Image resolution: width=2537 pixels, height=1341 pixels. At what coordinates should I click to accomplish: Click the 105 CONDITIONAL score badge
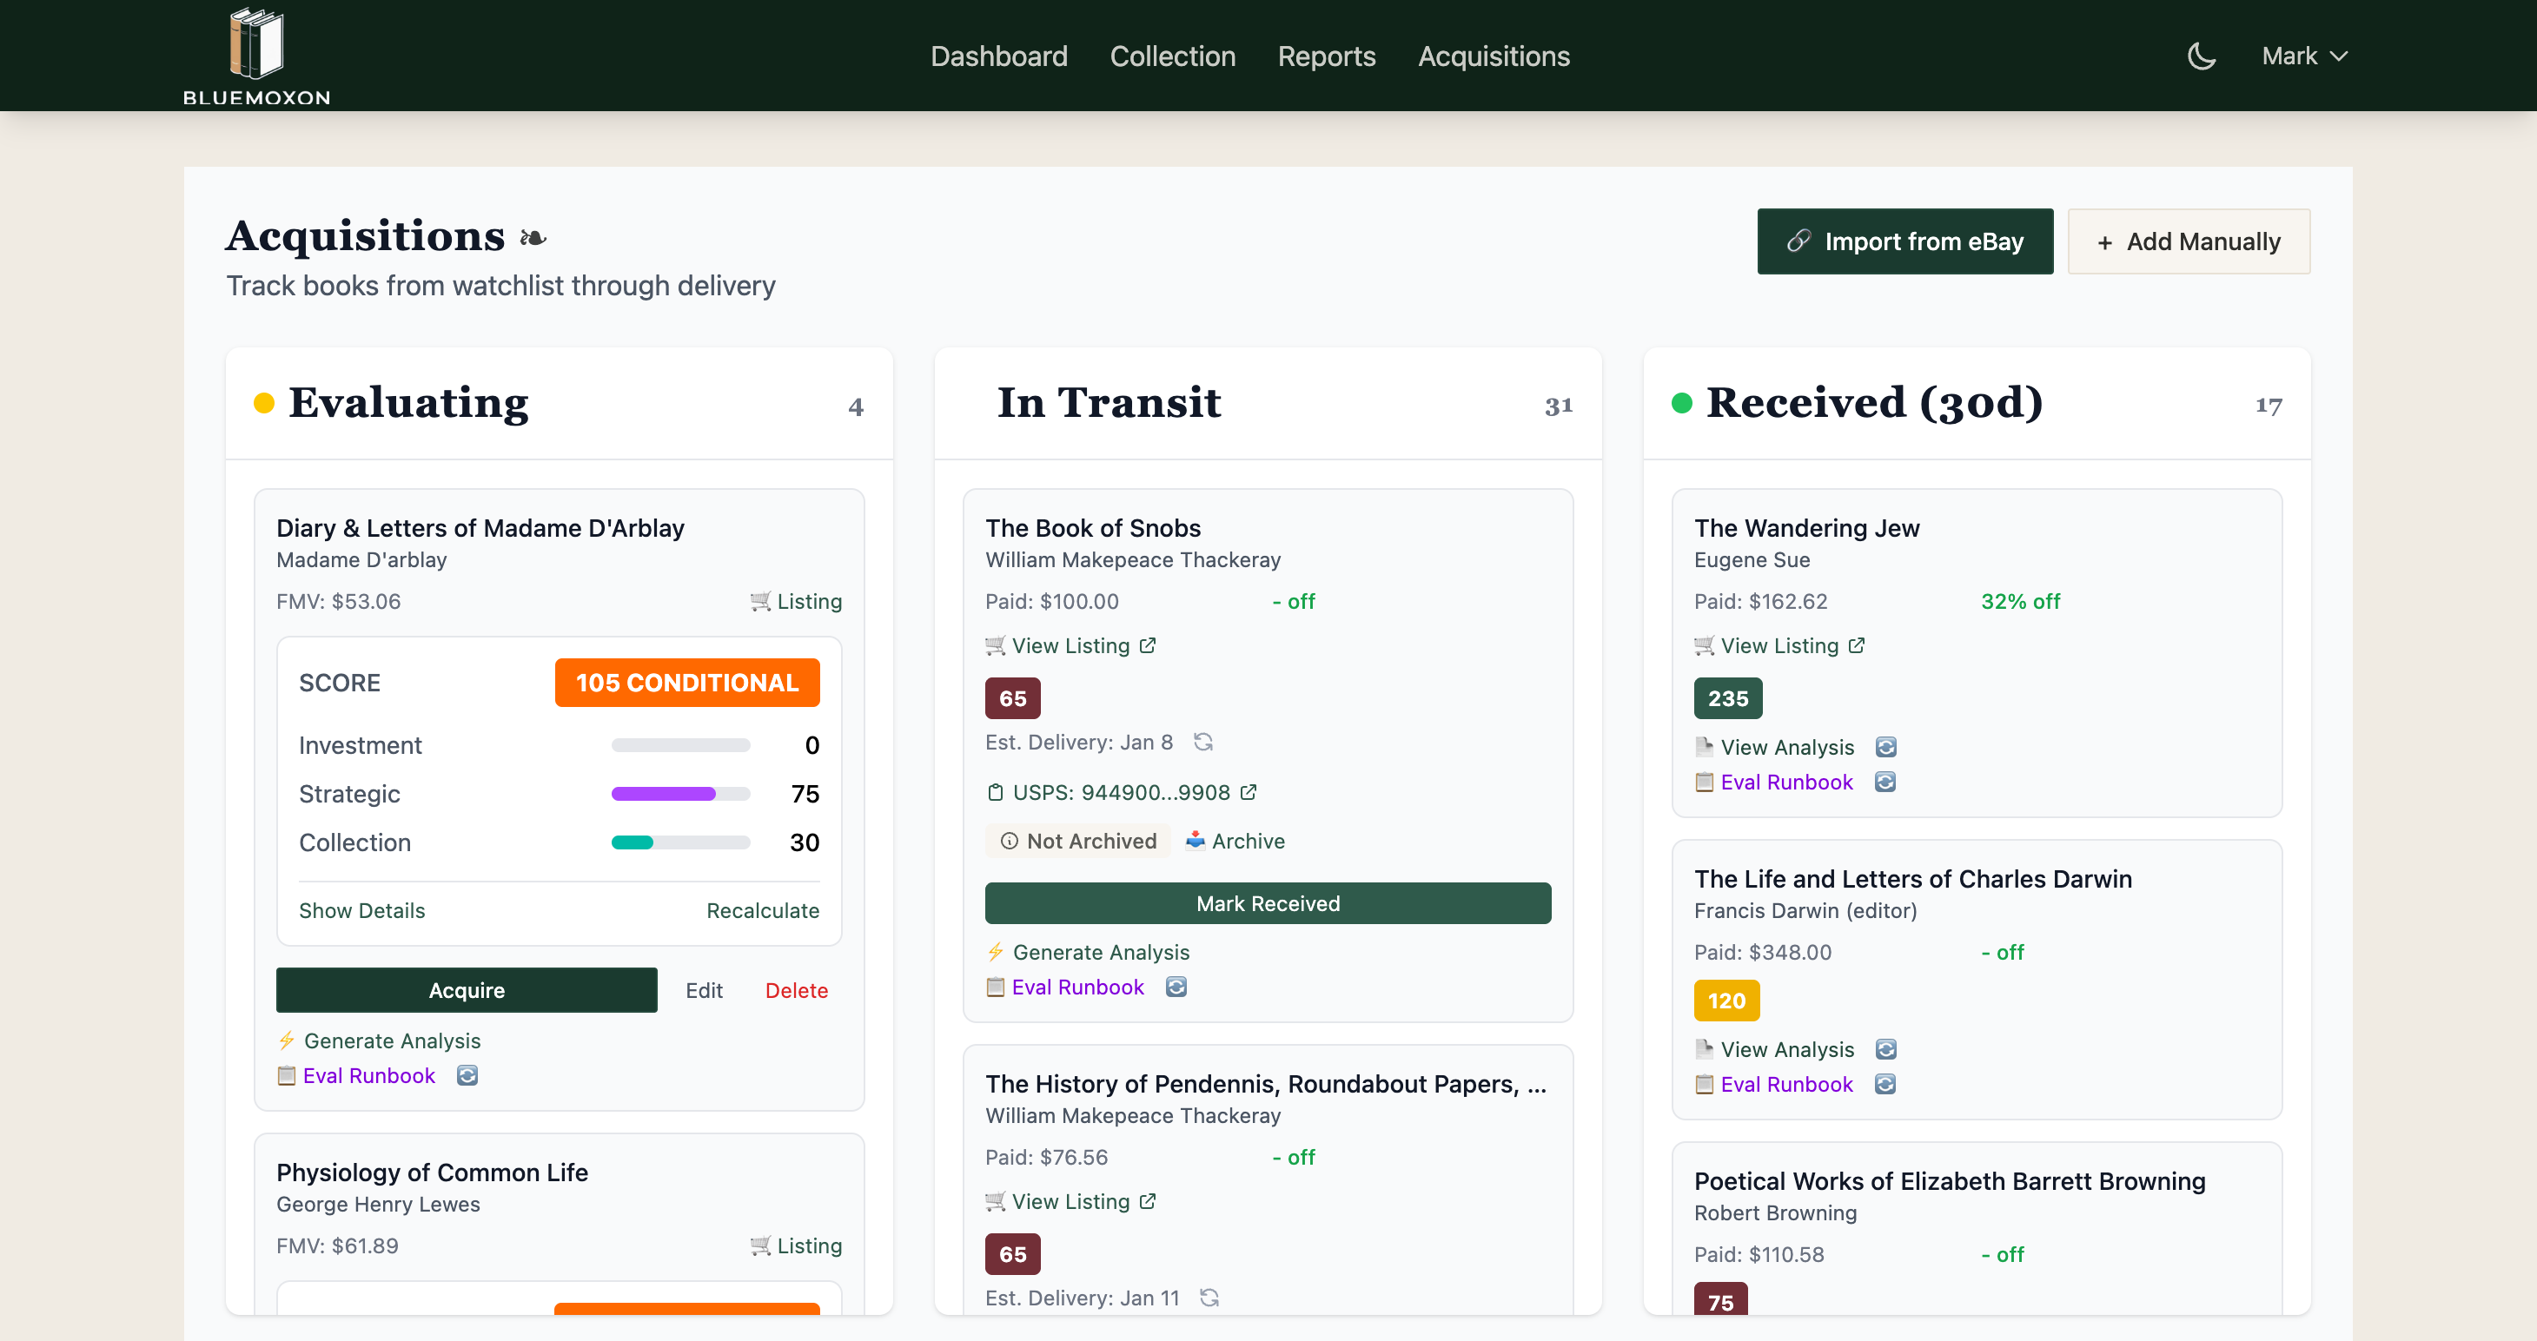pos(686,681)
